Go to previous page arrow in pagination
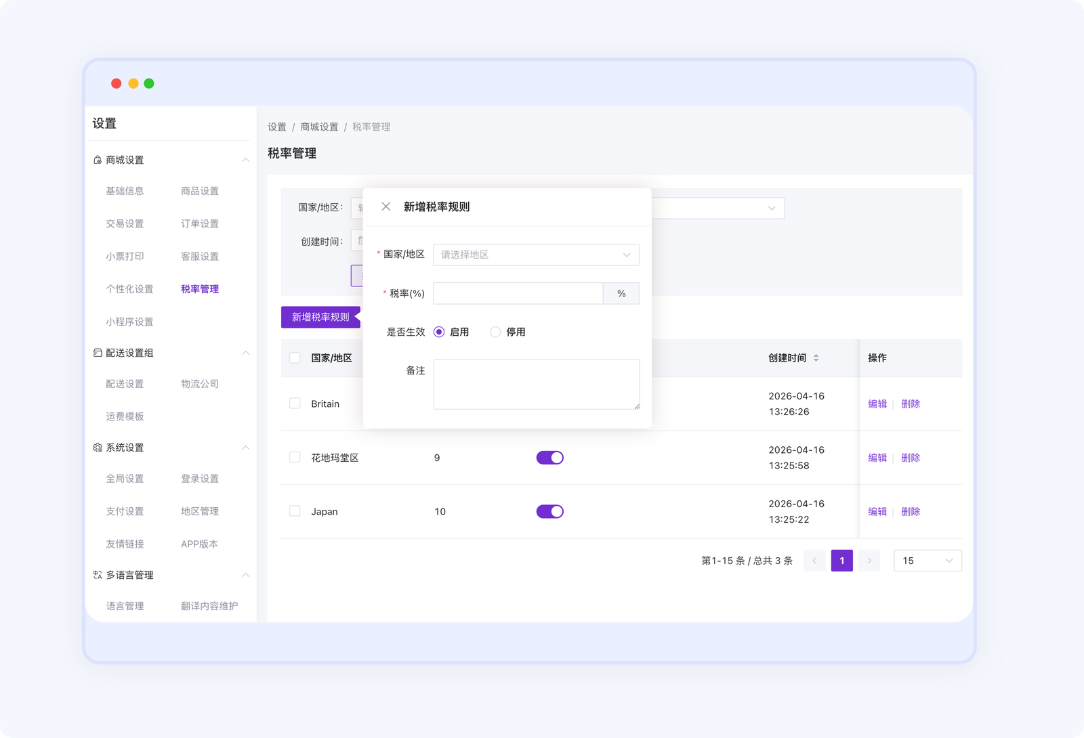This screenshot has width=1084, height=738. [814, 561]
